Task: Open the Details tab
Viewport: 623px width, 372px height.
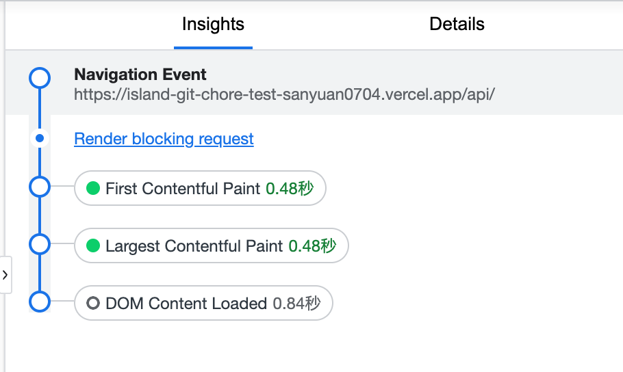Action: pyautogui.click(x=457, y=25)
